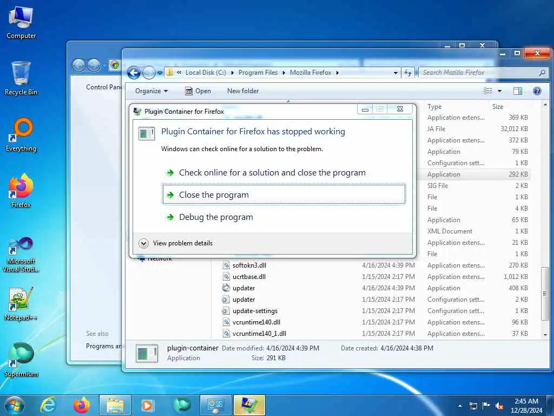The height and width of the screenshot is (416, 554).
Task: Click the Refresh button next to address bar
Action: (x=408, y=73)
